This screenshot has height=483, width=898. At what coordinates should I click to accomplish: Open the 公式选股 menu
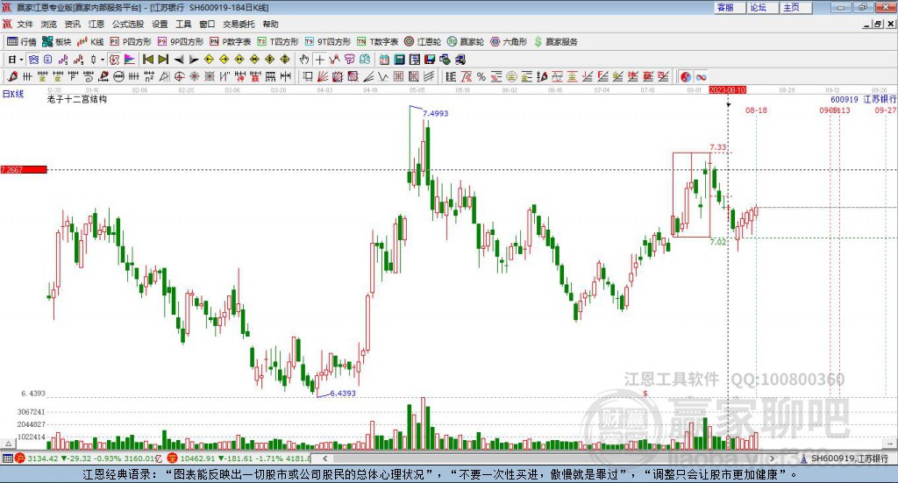(128, 24)
